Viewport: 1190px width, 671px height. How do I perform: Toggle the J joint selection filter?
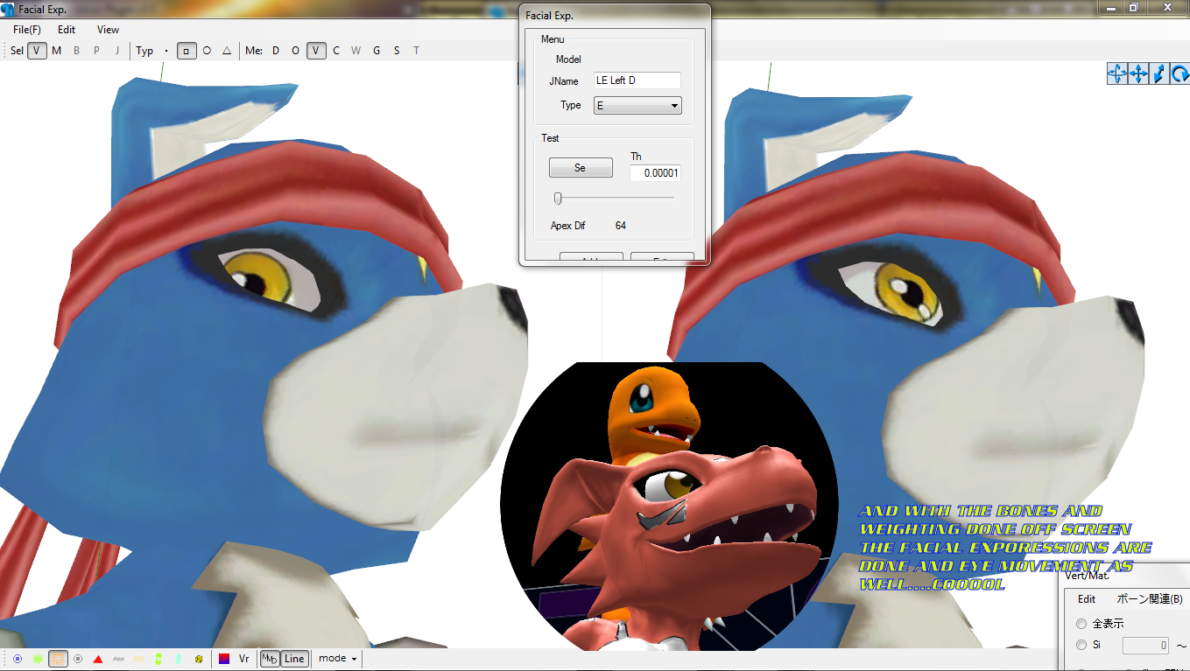pos(117,51)
